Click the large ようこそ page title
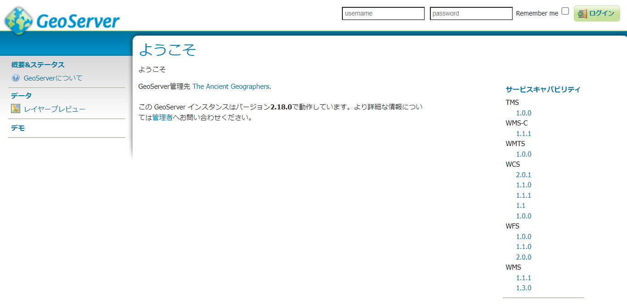This screenshot has width=627, height=304. (167, 49)
